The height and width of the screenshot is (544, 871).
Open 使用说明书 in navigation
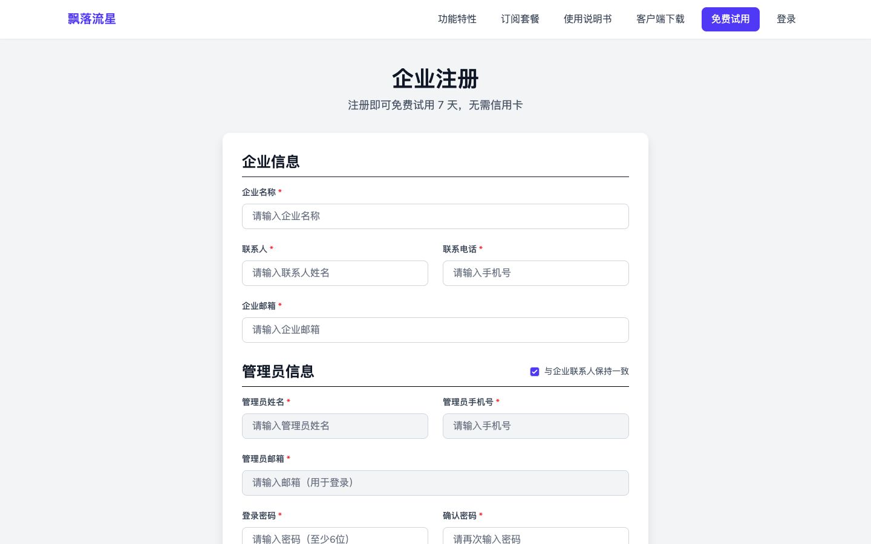[x=588, y=19]
